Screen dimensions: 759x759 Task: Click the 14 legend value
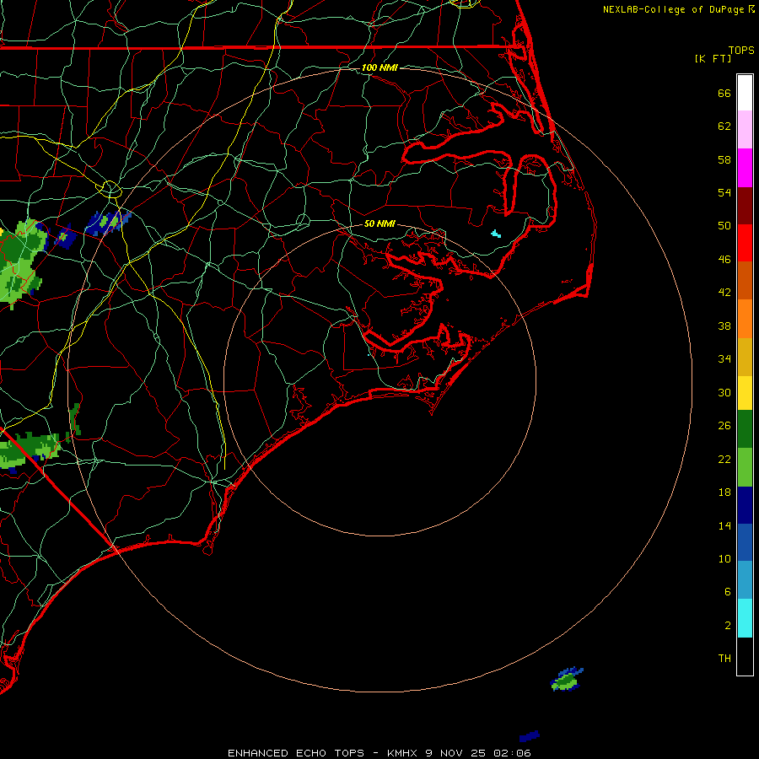[x=724, y=525]
